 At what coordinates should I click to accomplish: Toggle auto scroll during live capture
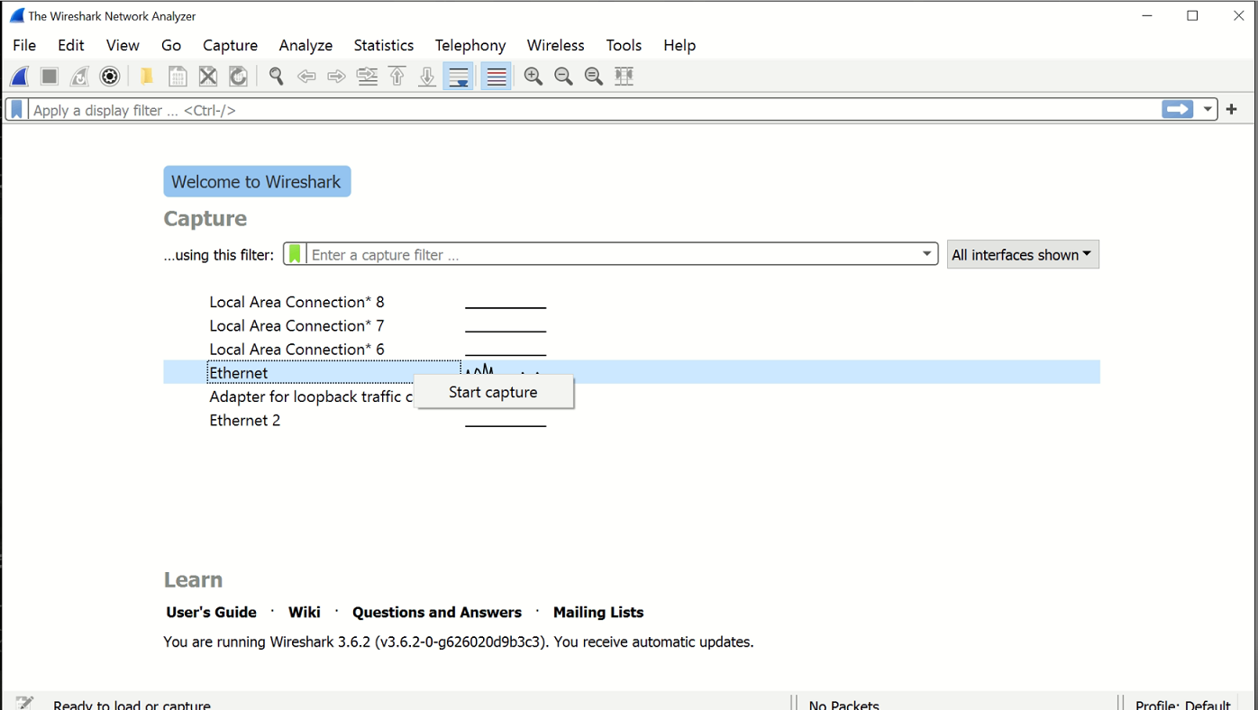(x=459, y=77)
